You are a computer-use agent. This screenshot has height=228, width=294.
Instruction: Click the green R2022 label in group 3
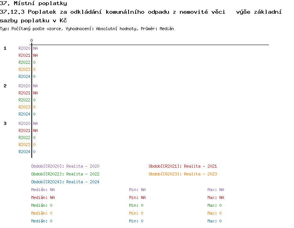point(24,138)
